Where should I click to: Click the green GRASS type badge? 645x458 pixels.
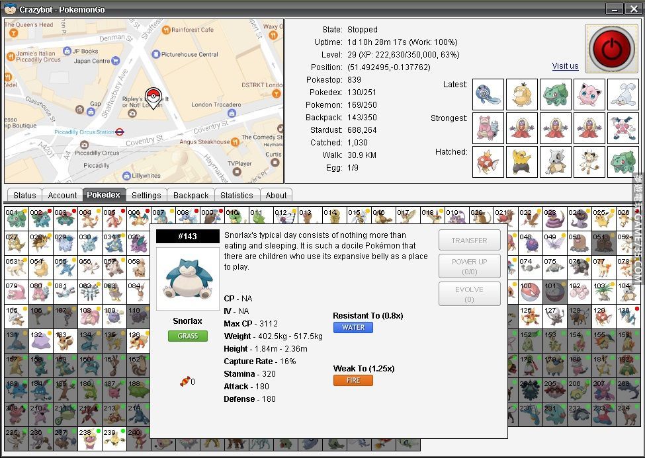point(187,336)
